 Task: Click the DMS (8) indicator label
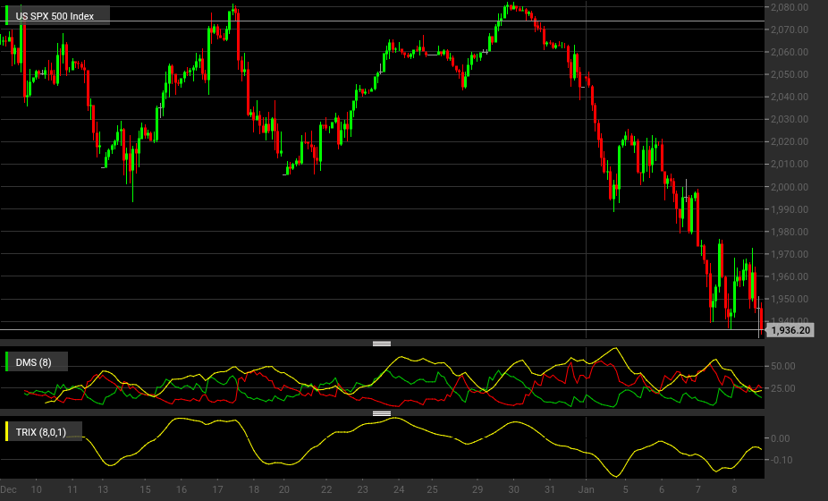tap(33, 362)
